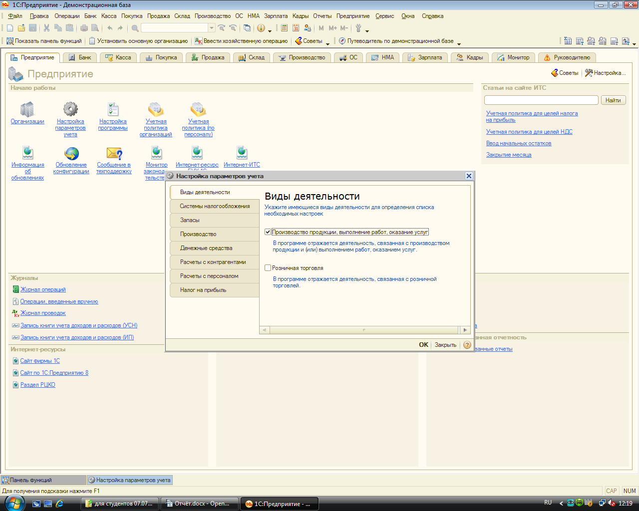Click the New document toolbar icon
639x511 pixels.
pos(10,28)
